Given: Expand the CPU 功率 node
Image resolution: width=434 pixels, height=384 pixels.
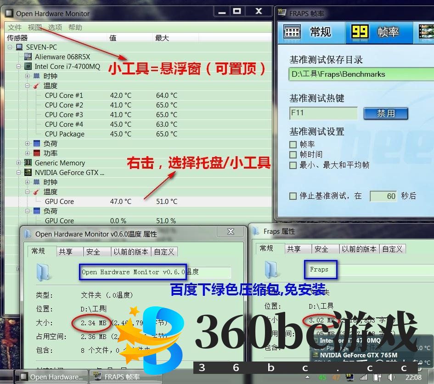Looking at the screenshot, I should pyautogui.click(x=28, y=153).
